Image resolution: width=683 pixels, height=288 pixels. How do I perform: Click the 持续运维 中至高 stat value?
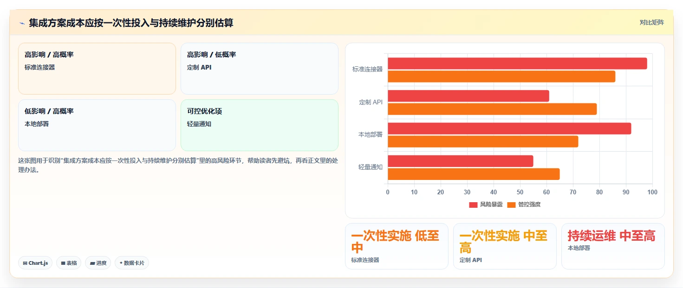[611, 236]
